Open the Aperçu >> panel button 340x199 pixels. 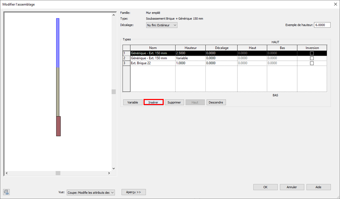pos(133,192)
